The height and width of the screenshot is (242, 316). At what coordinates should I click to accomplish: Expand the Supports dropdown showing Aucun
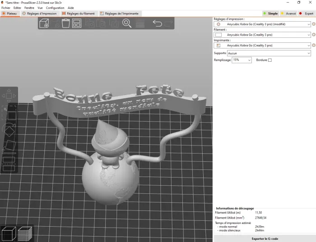pos(269,53)
